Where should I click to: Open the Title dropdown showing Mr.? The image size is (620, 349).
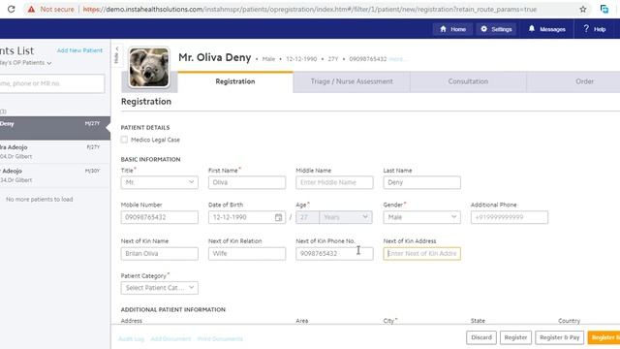tap(159, 182)
